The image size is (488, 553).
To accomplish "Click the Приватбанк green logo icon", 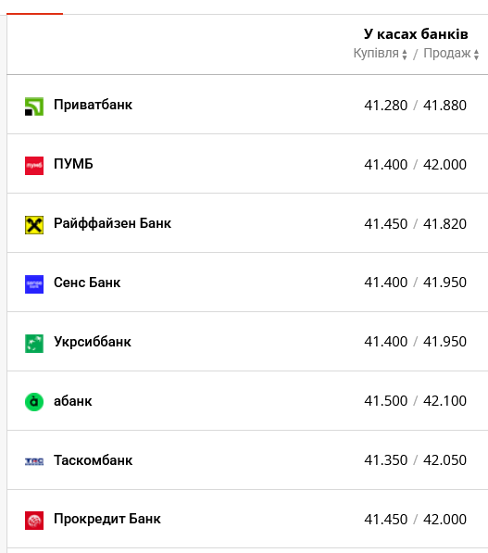I will click(x=34, y=107).
